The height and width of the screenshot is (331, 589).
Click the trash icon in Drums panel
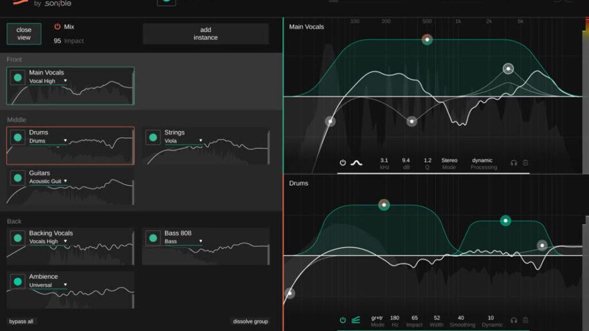coord(525,320)
